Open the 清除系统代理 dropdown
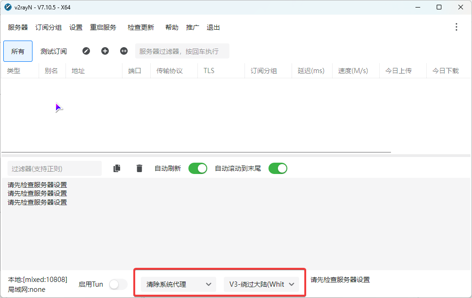This screenshot has height=298, width=472. coord(178,284)
